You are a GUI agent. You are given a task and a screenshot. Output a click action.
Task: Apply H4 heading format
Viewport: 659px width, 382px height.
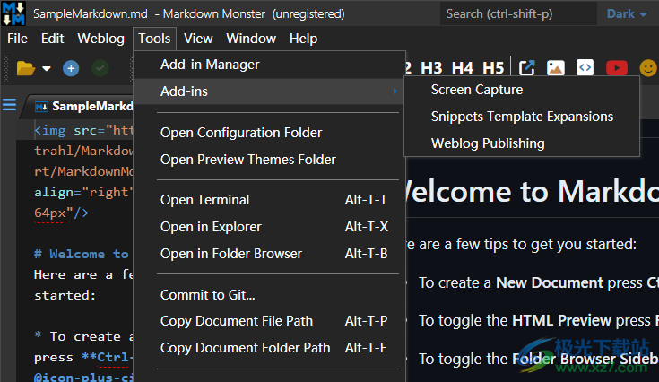[463, 67]
